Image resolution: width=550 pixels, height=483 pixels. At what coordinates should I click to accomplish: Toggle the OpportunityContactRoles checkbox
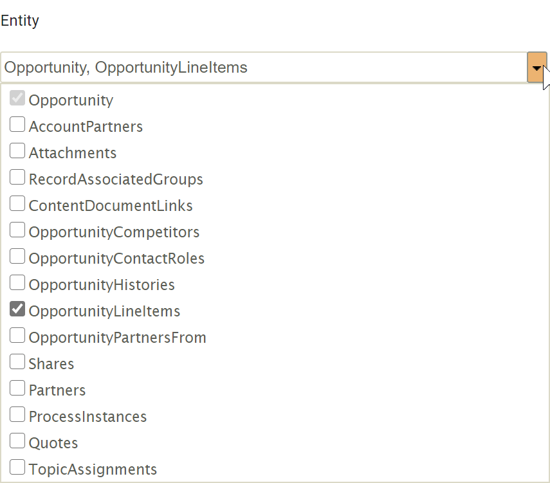17,257
